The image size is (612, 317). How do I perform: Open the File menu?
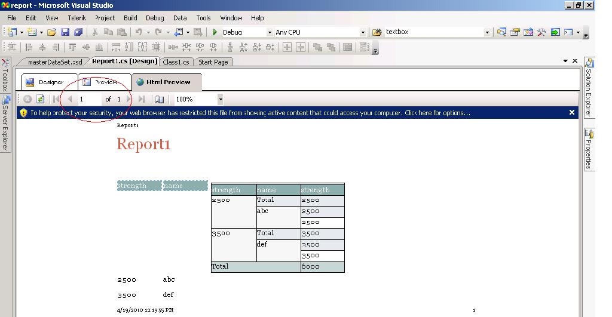(x=12, y=18)
